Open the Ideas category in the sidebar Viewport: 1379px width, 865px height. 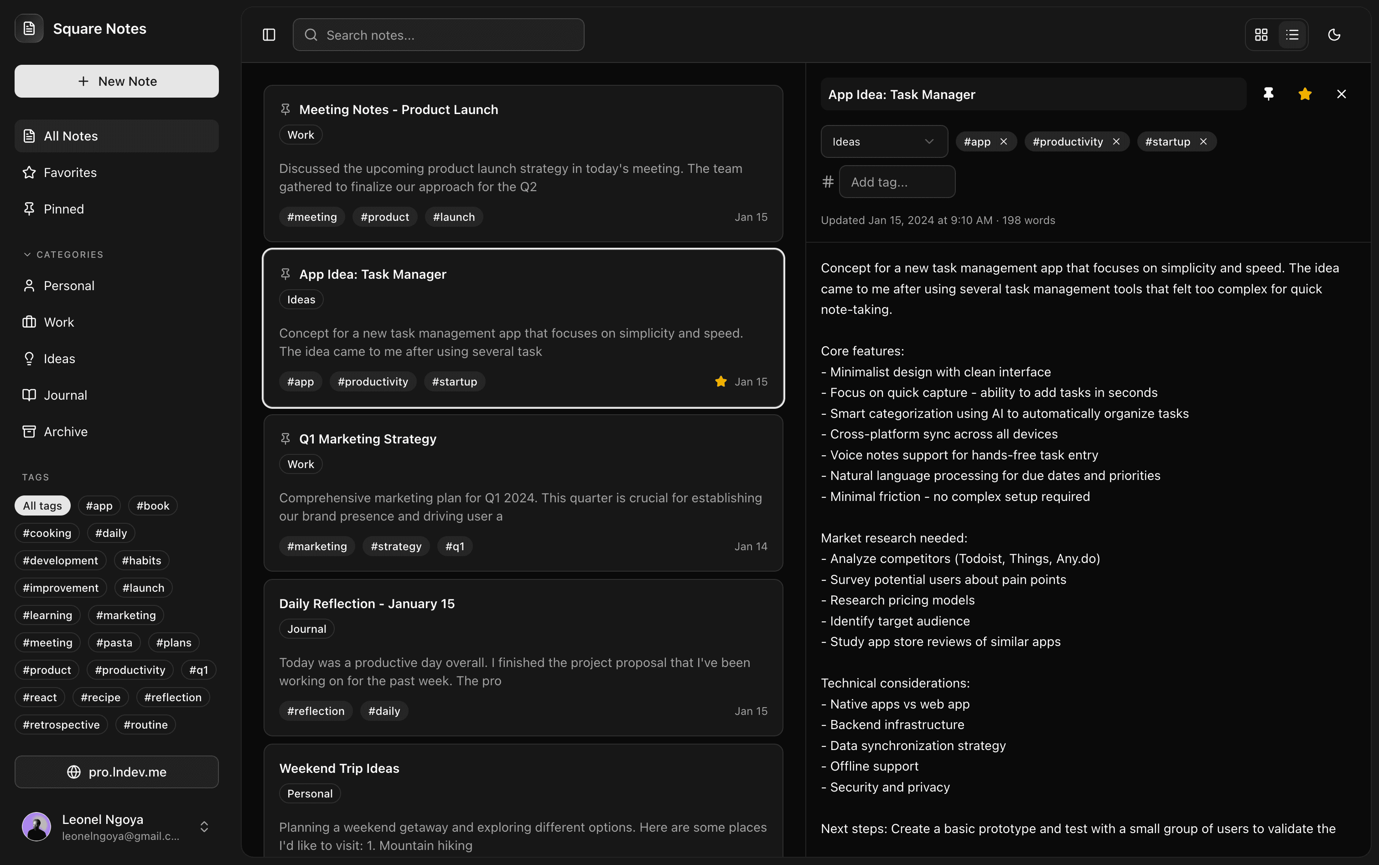[59, 359]
